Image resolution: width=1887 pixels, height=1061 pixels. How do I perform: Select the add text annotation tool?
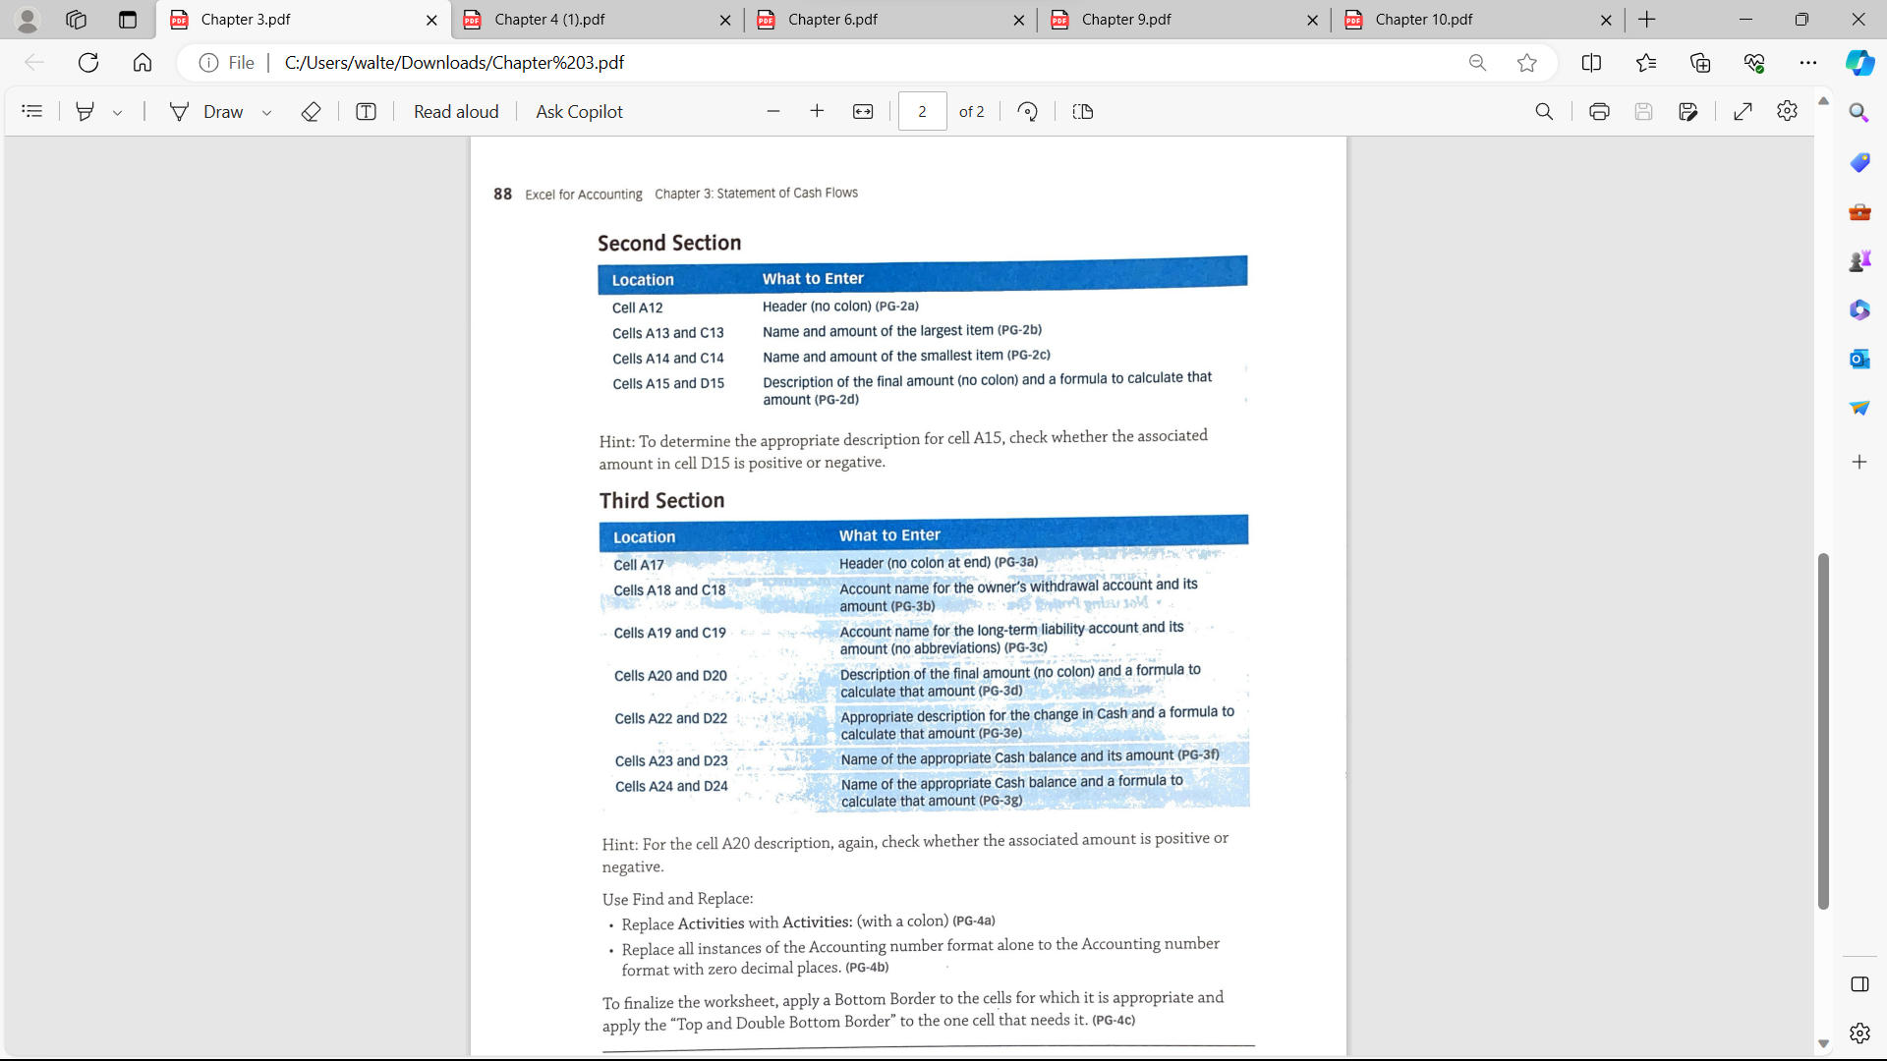click(366, 111)
